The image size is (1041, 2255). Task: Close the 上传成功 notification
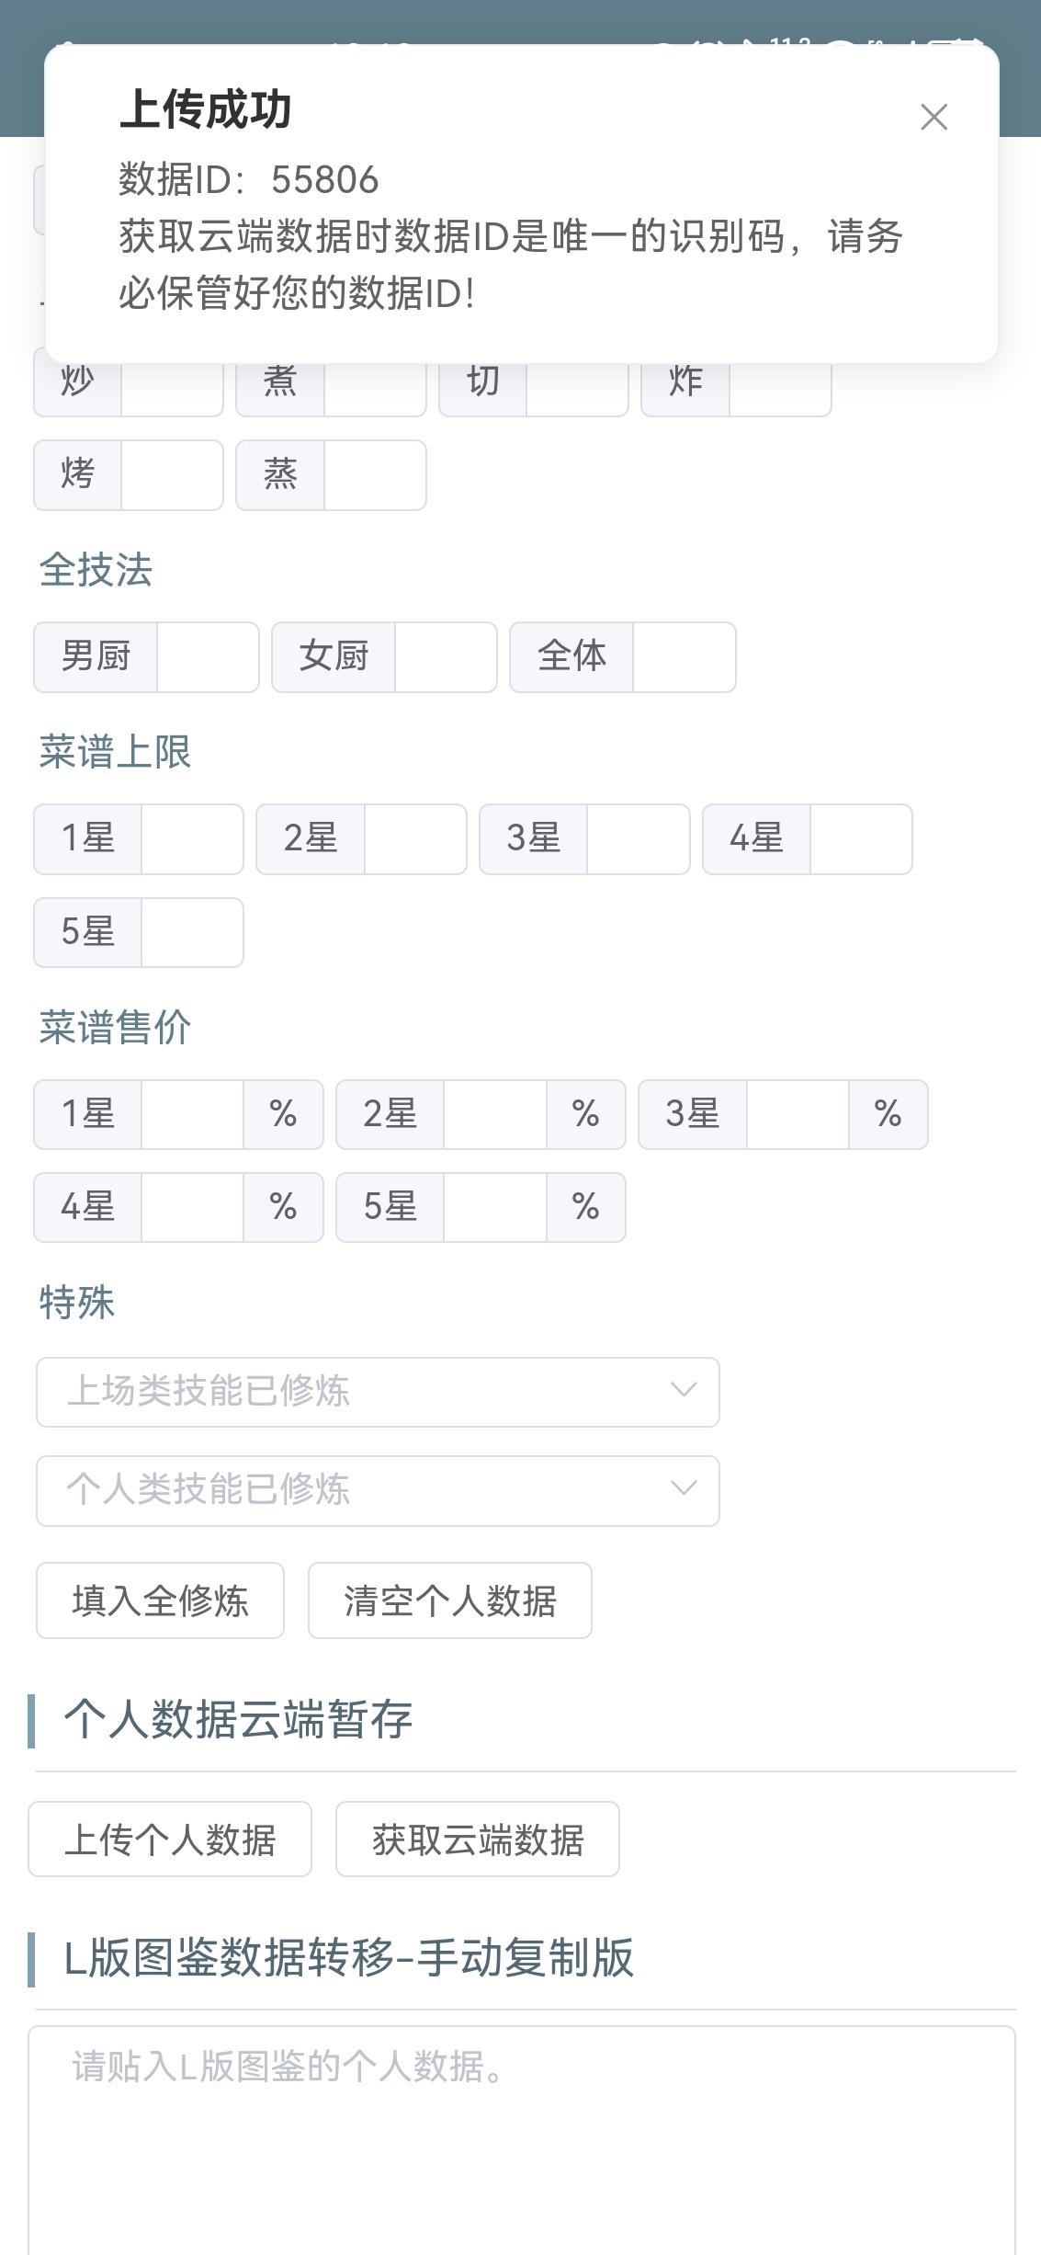(x=934, y=117)
